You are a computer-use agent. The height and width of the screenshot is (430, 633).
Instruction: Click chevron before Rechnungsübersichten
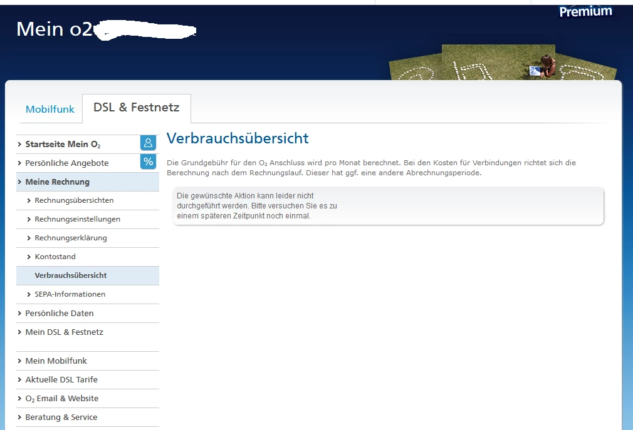click(x=29, y=201)
